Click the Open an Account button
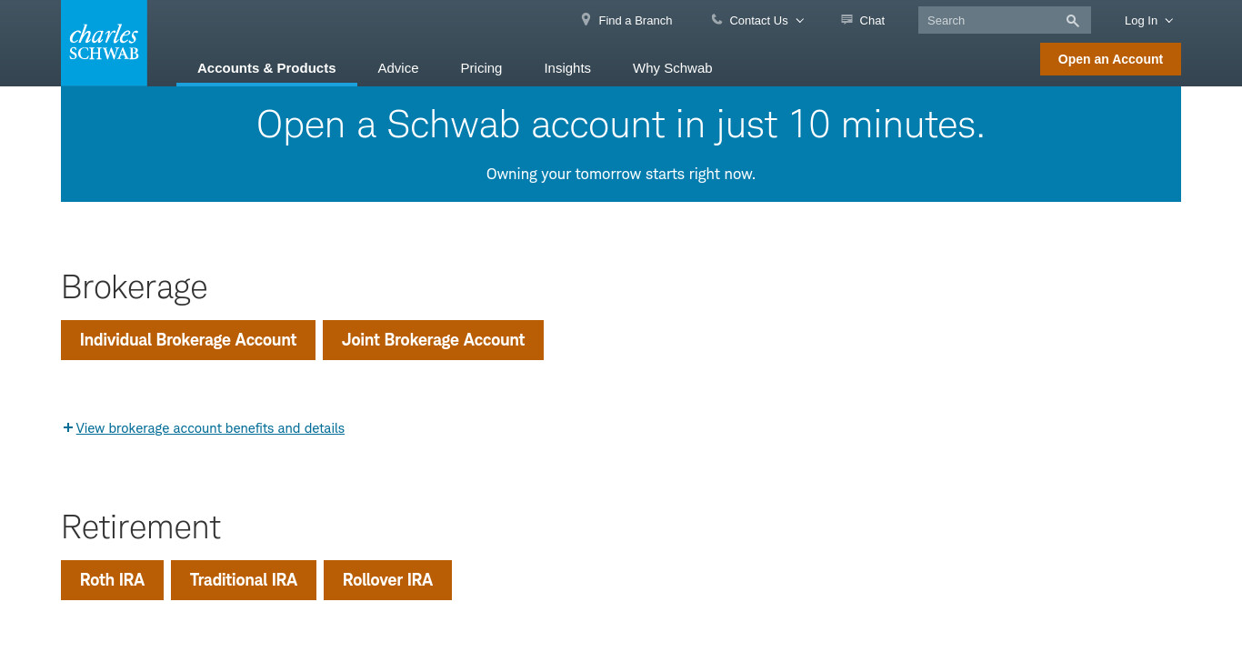Viewport: 1242px width, 662px height. tap(1110, 59)
